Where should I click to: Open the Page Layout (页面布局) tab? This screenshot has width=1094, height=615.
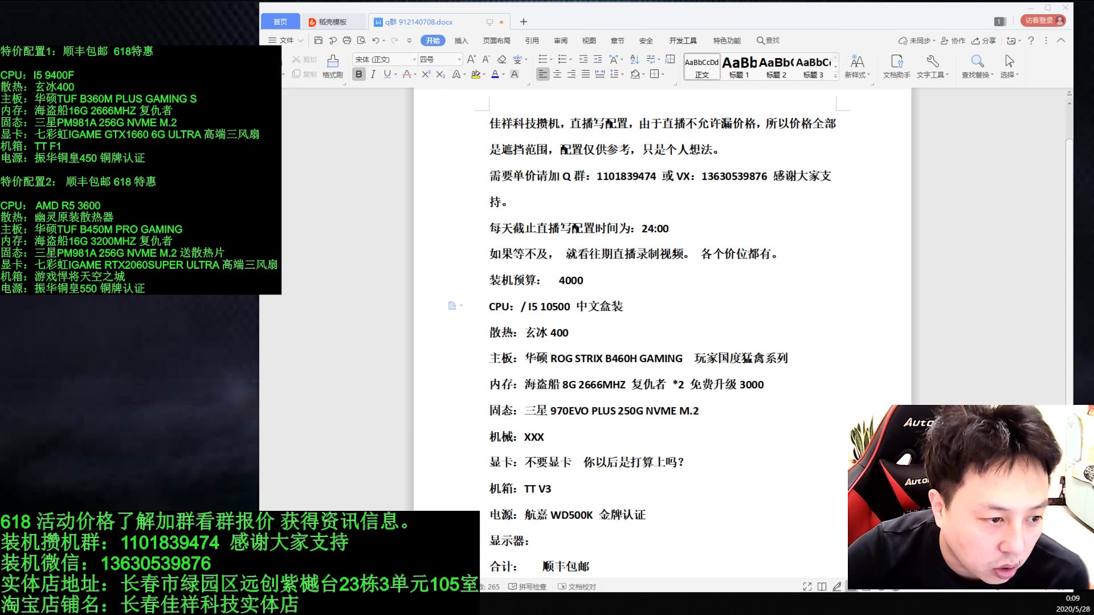click(497, 40)
